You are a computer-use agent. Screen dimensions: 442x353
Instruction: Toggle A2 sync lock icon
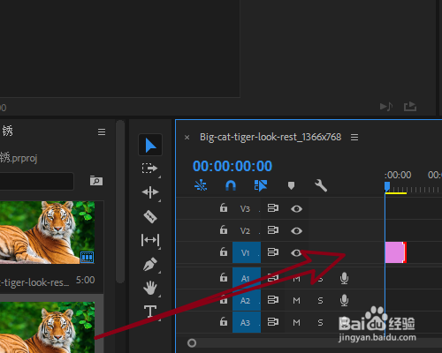pyautogui.click(x=273, y=300)
